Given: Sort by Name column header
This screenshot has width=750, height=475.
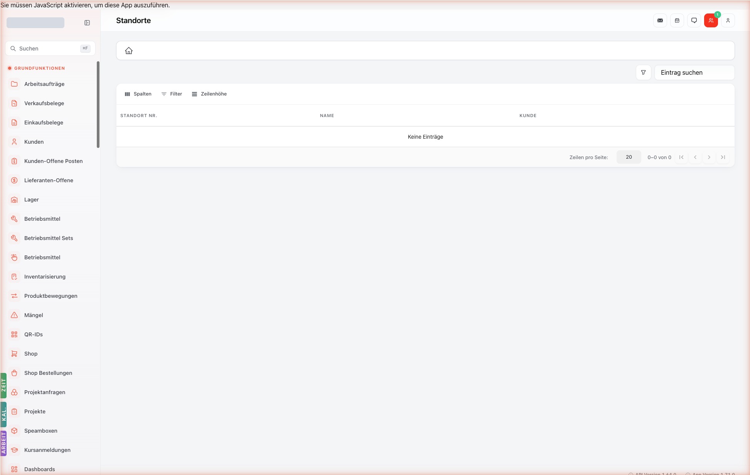Looking at the screenshot, I should [327, 116].
